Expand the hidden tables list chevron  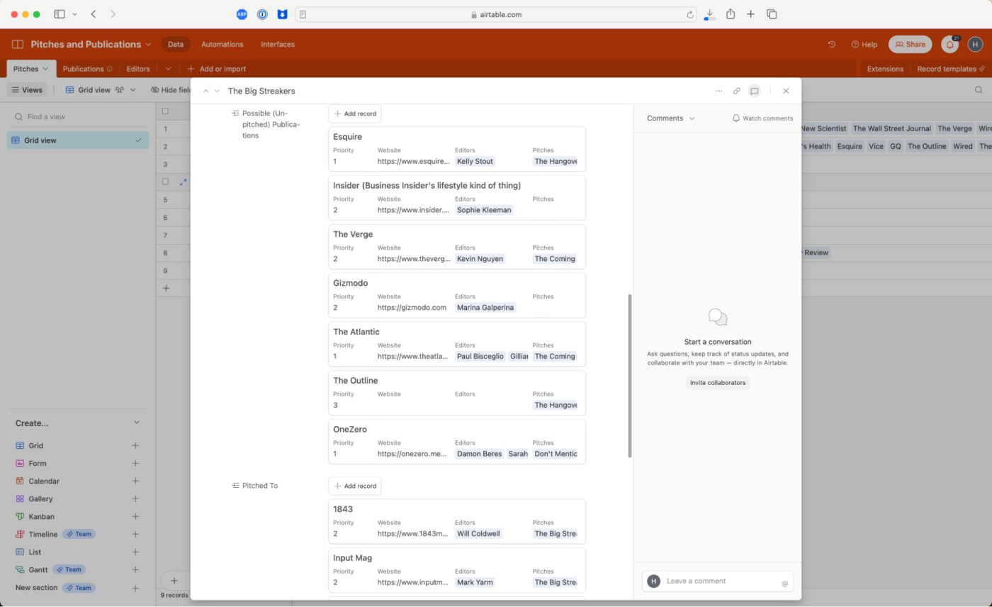tap(168, 69)
